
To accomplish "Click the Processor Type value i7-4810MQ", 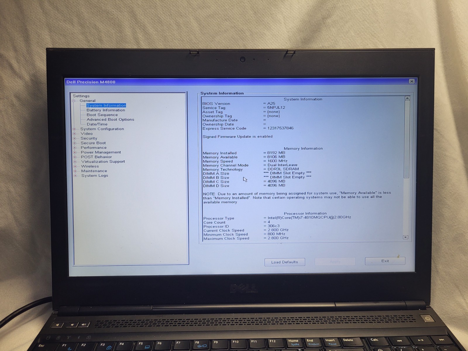I will (x=309, y=217).
